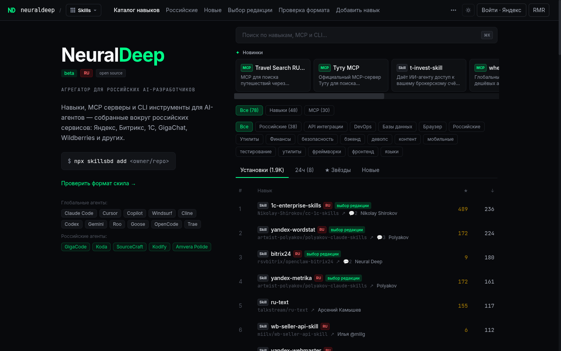561x351 pixels.
Task: Sort by the star column header icon
Action: [466, 191]
